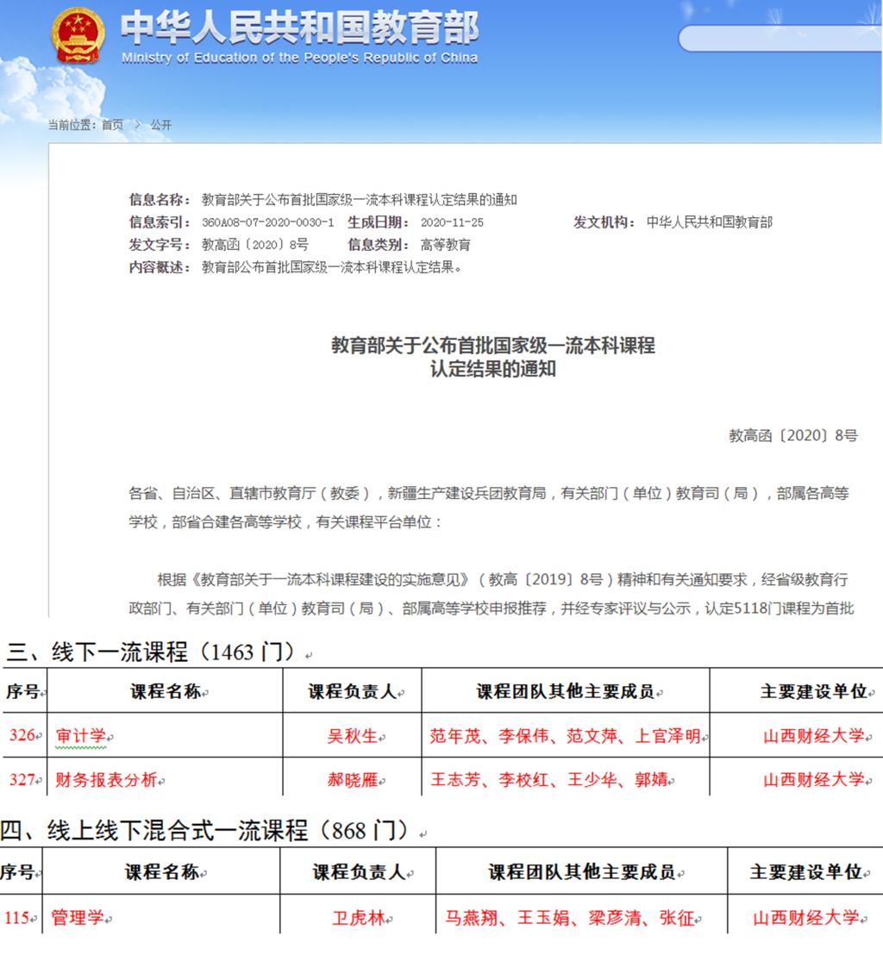Click the 当前位置 breadcrumb label

[72, 125]
